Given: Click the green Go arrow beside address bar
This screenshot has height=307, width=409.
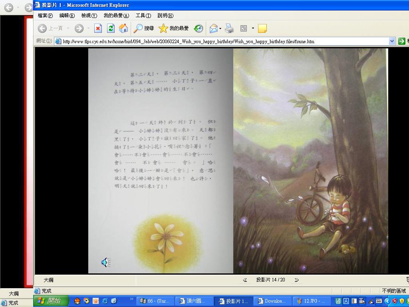Looking at the screenshot, I should [402, 41].
